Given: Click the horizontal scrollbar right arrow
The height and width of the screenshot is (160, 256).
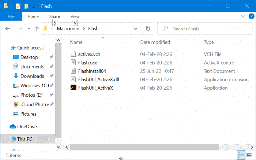Looking at the screenshot, I should click(252, 147).
